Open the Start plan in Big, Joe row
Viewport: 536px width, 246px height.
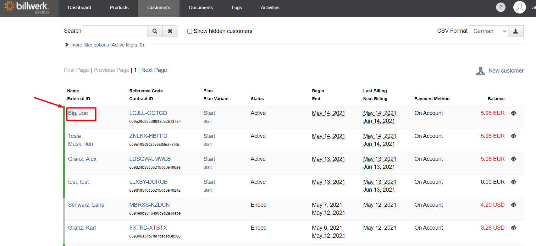(x=209, y=113)
